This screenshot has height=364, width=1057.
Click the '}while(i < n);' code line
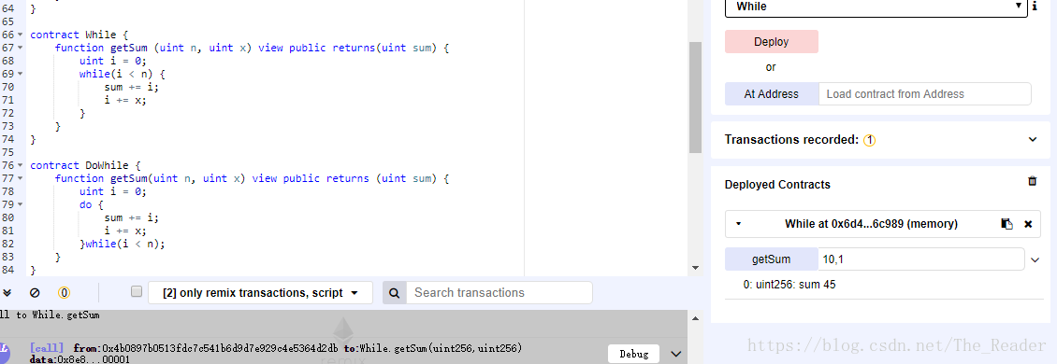122,244
